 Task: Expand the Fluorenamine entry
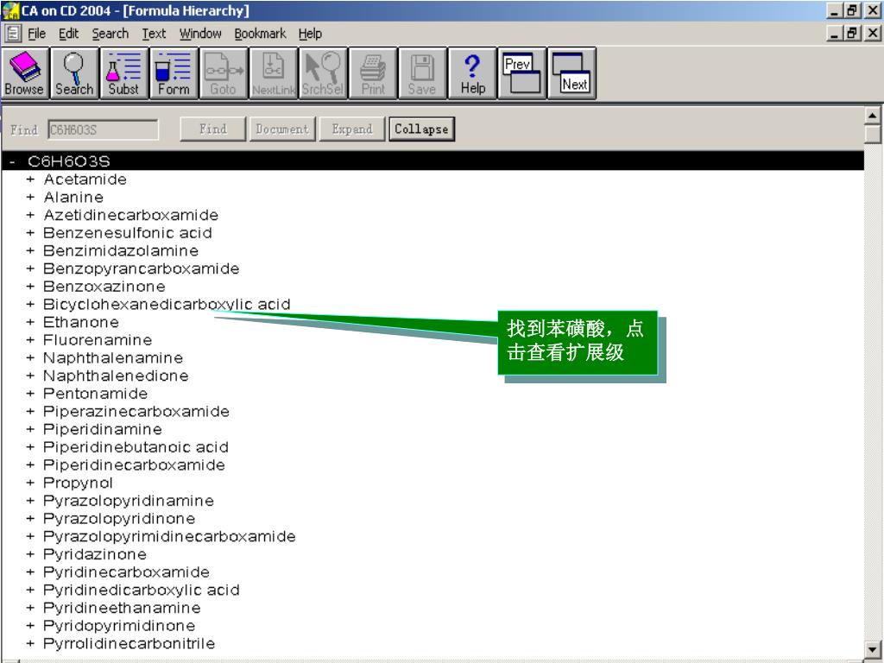coord(30,340)
